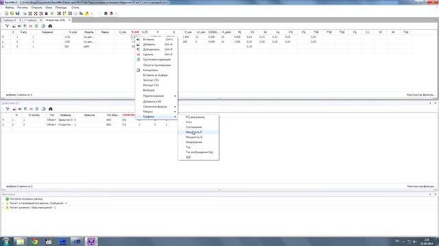
Task: Click red delete-row icon in Действия panel toolbar
Action: [x=31, y=109]
